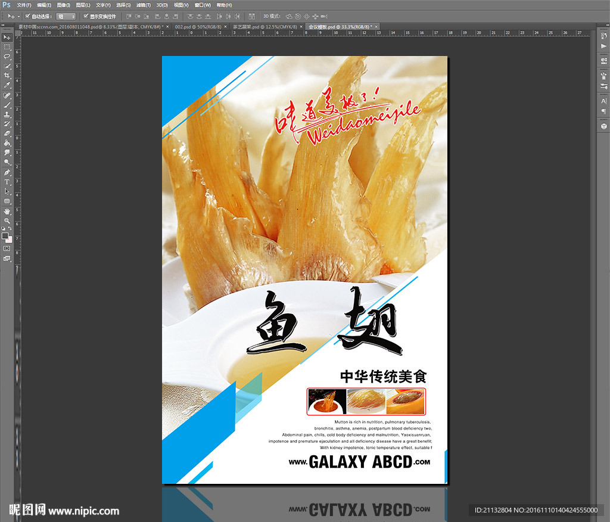Click the auto-align layers button

coord(252,16)
